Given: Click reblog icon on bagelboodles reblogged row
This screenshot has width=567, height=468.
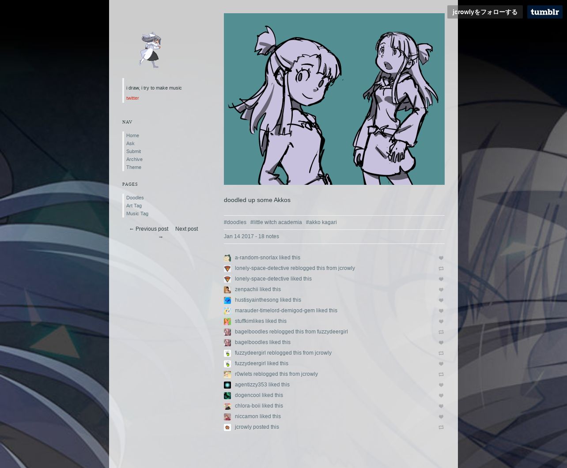Looking at the screenshot, I should [441, 332].
